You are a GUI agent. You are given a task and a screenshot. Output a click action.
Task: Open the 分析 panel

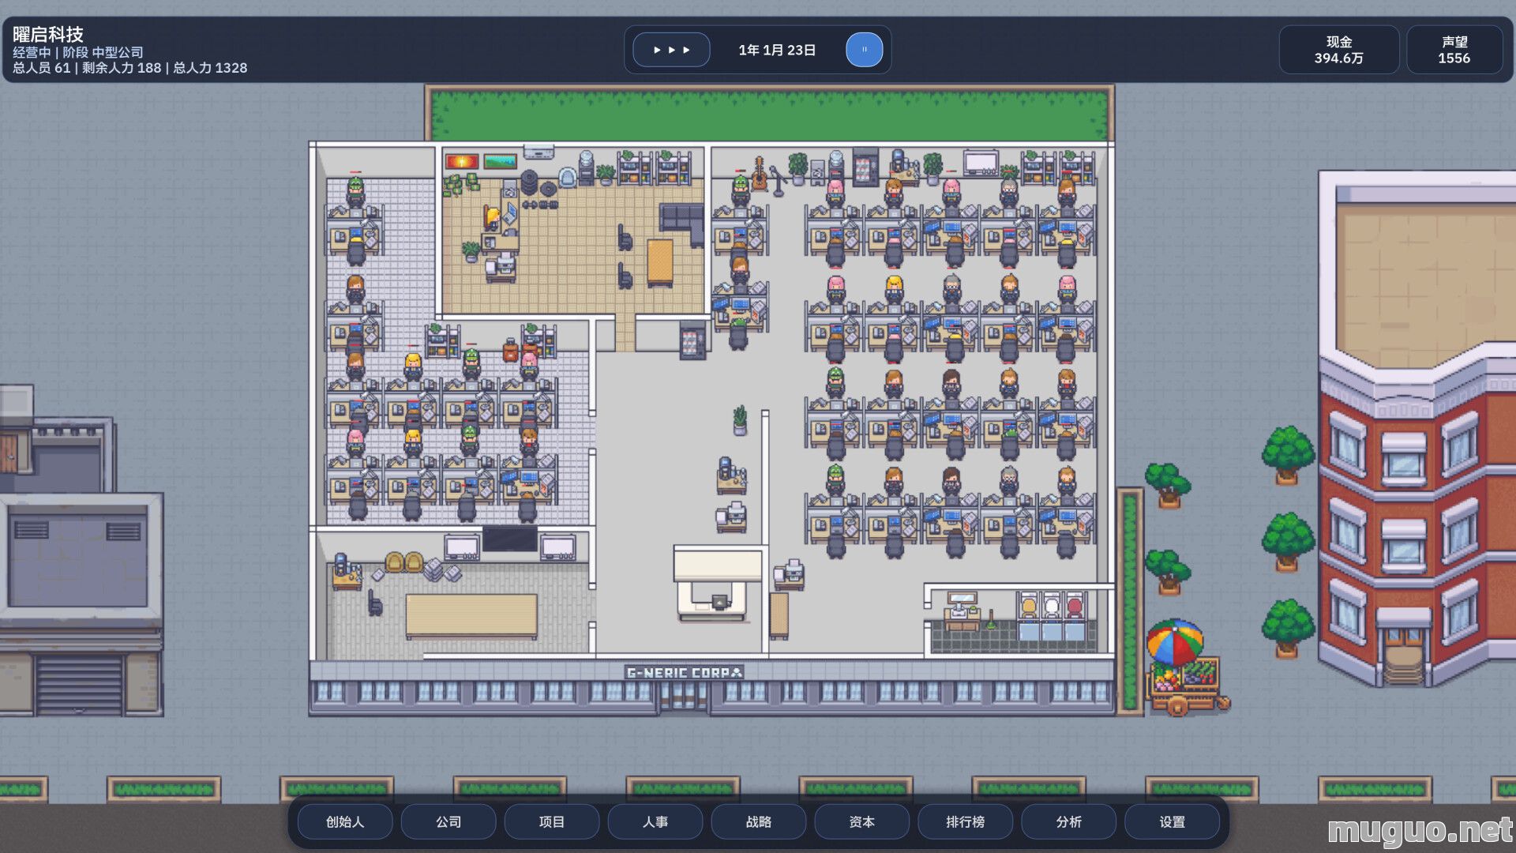point(1069,822)
